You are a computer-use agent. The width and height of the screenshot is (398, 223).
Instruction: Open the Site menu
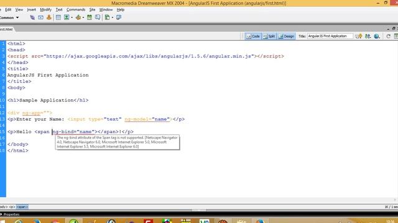(92, 10)
